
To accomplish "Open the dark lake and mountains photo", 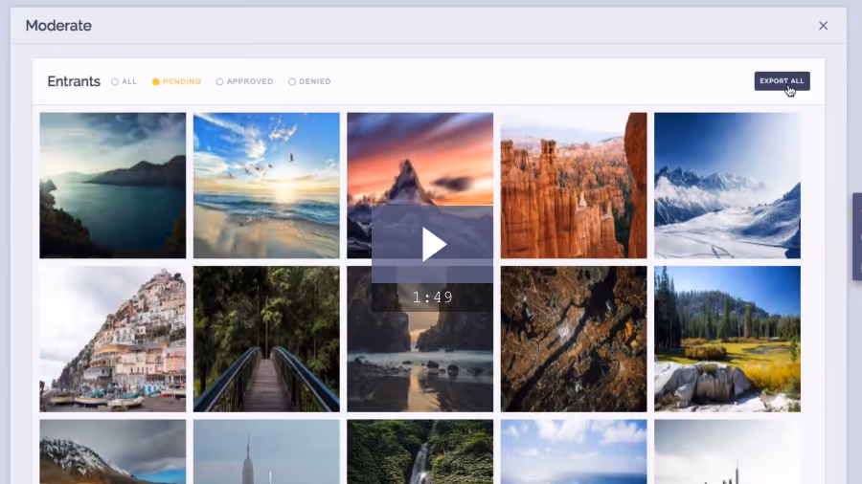I will [x=113, y=186].
